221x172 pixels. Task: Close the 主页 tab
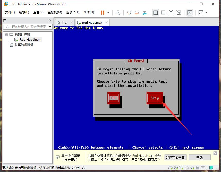click(72, 22)
